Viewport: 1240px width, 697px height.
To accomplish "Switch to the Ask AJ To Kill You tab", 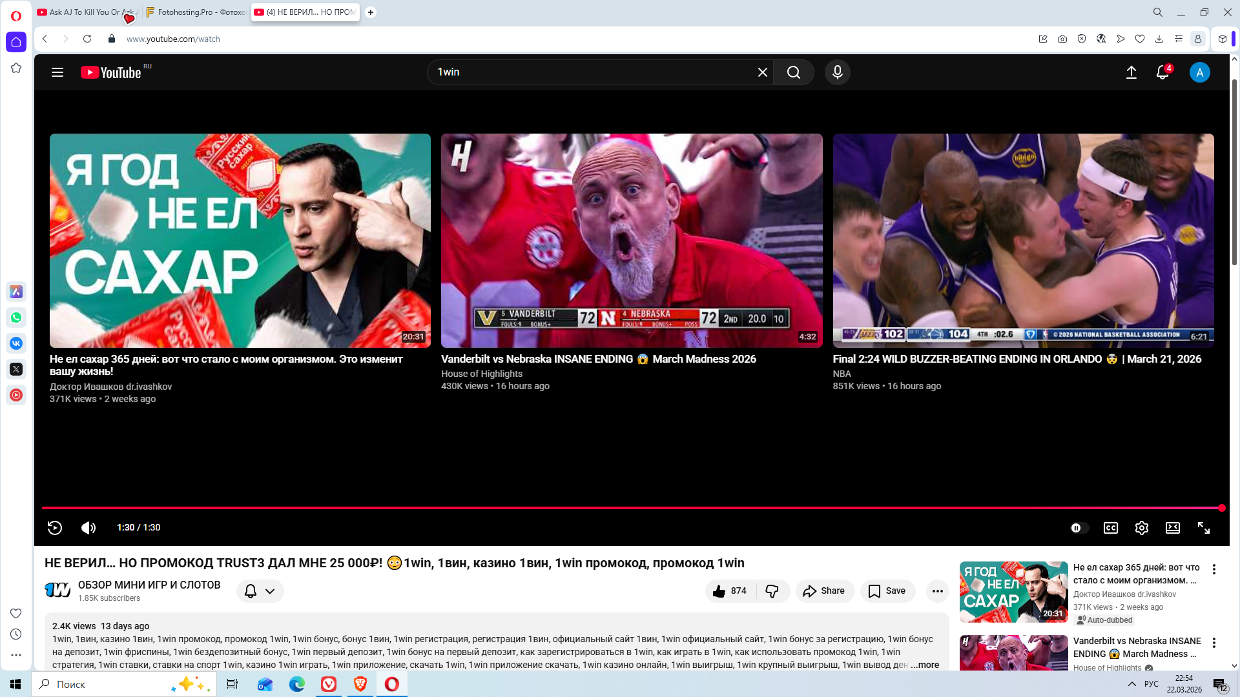I will click(x=84, y=12).
